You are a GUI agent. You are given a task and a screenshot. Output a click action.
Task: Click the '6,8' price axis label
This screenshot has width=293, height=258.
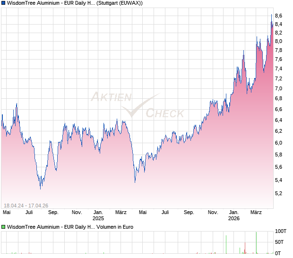tap(278, 98)
